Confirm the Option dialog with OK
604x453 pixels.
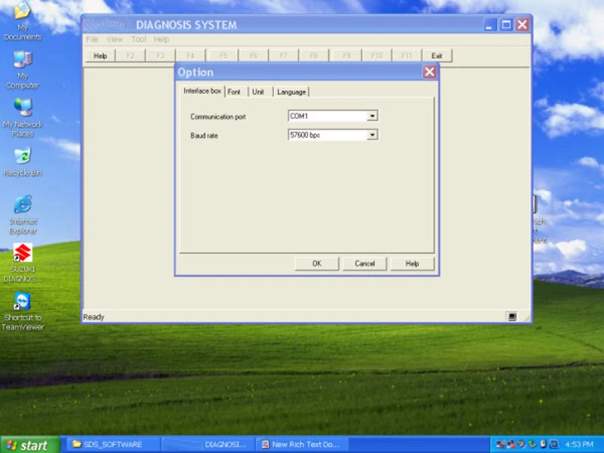(316, 263)
